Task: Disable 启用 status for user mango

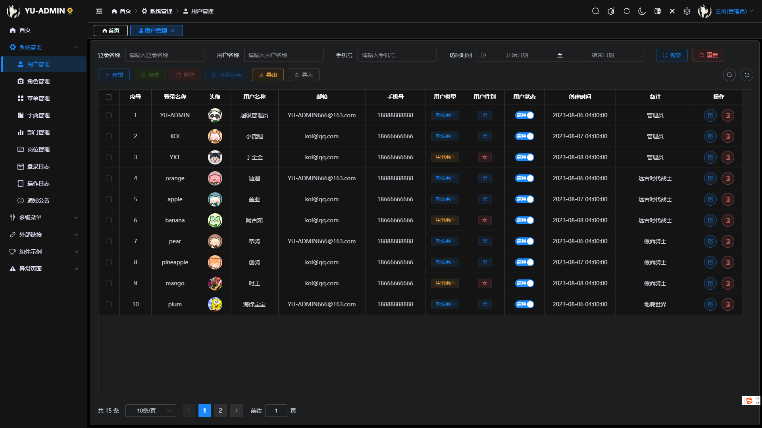Action: click(524, 283)
